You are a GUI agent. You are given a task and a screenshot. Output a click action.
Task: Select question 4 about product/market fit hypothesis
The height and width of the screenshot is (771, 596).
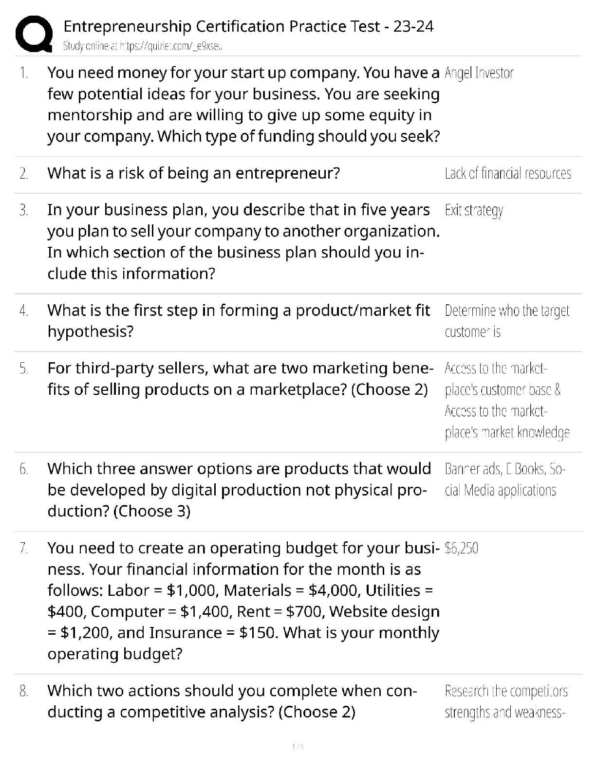point(239,321)
